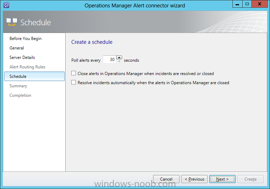Screen dimensions: 270x189
Task: Click the Schedule header network icon
Action: [12, 22]
